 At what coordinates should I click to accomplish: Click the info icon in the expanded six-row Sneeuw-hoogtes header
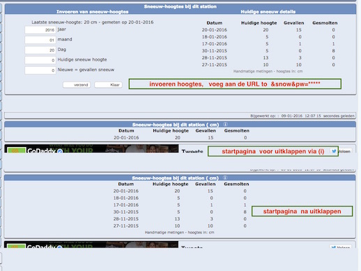225,178
